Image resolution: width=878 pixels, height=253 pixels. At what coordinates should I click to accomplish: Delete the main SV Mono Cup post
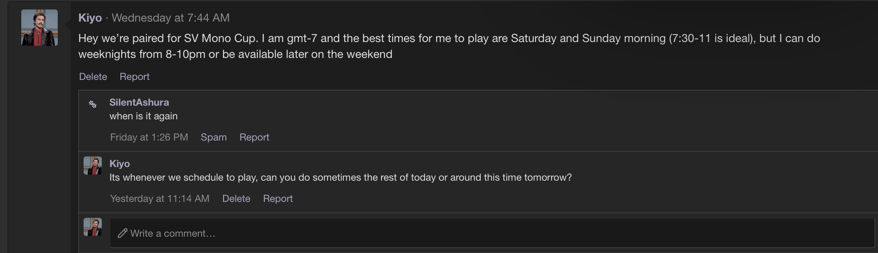[93, 77]
